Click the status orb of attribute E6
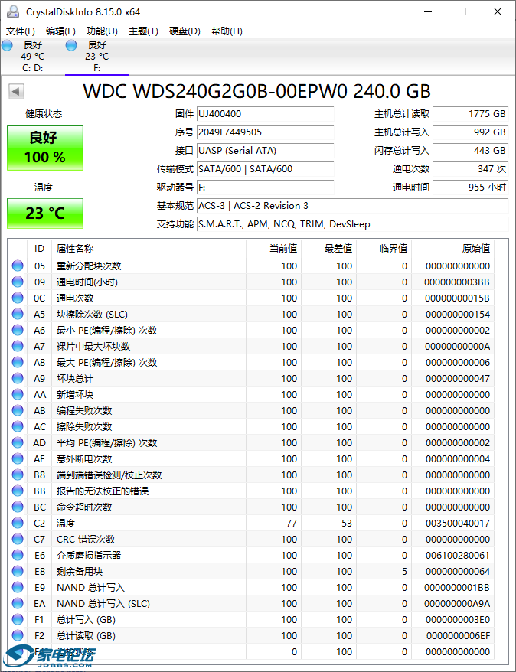The width and height of the screenshot is (516, 672). 18,556
